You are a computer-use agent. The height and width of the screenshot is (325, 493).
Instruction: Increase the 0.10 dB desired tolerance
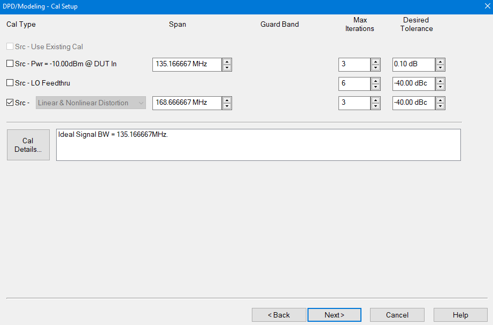[440, 61]
